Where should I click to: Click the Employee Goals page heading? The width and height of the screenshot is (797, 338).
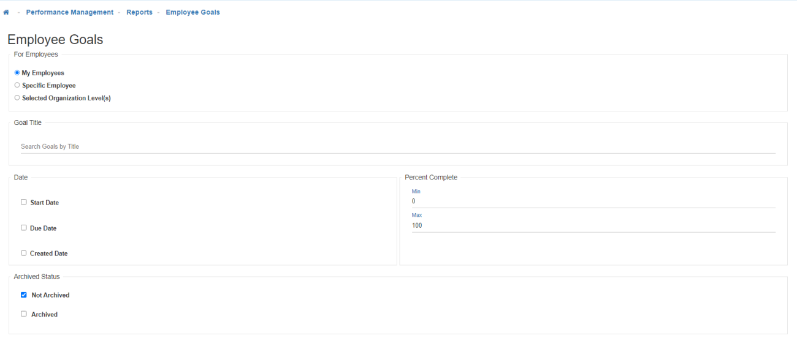[55, 40]
